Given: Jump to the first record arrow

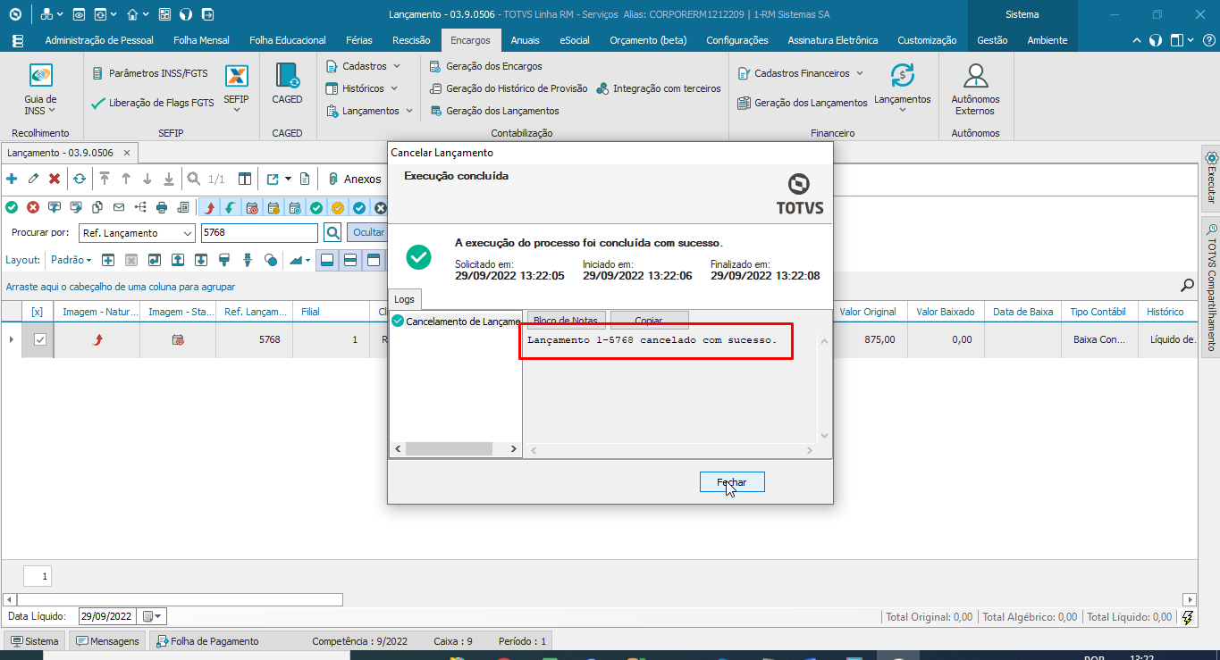Looking at the screenshot, I should 105,179.
